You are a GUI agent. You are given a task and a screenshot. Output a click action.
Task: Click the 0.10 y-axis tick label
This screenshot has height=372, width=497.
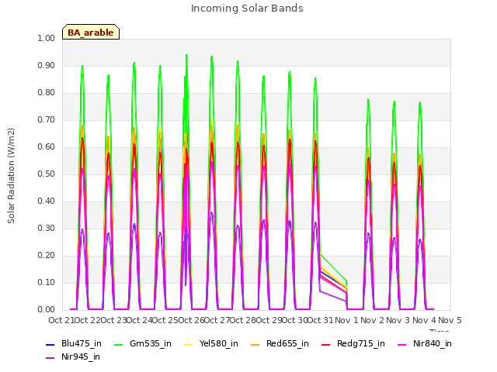click(x=47, y=282)
